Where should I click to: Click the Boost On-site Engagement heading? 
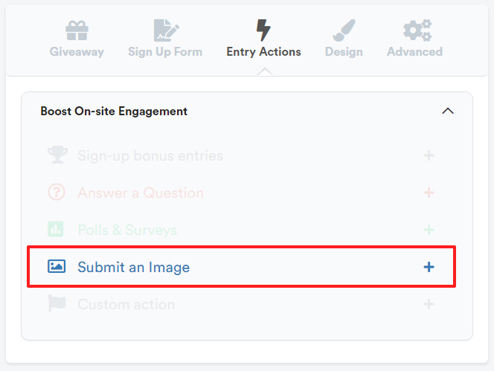114,112
